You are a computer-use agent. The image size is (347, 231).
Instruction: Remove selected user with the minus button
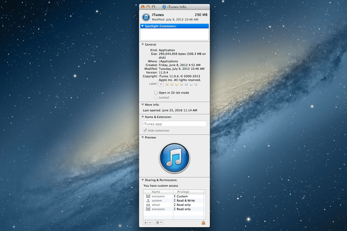point(150,223)
